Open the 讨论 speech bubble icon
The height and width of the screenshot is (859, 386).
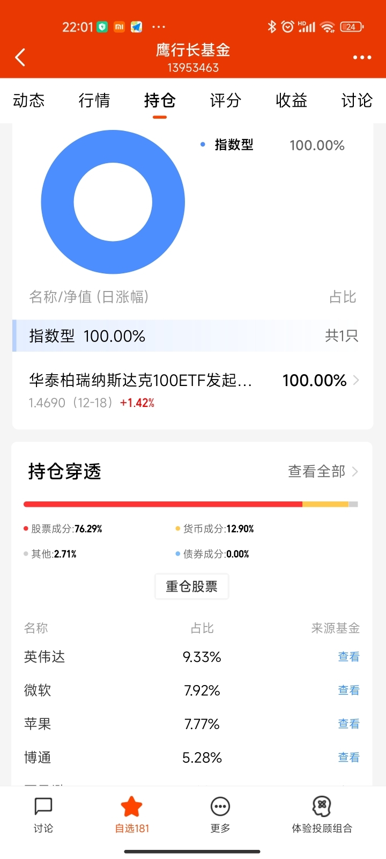pos(43,806)
